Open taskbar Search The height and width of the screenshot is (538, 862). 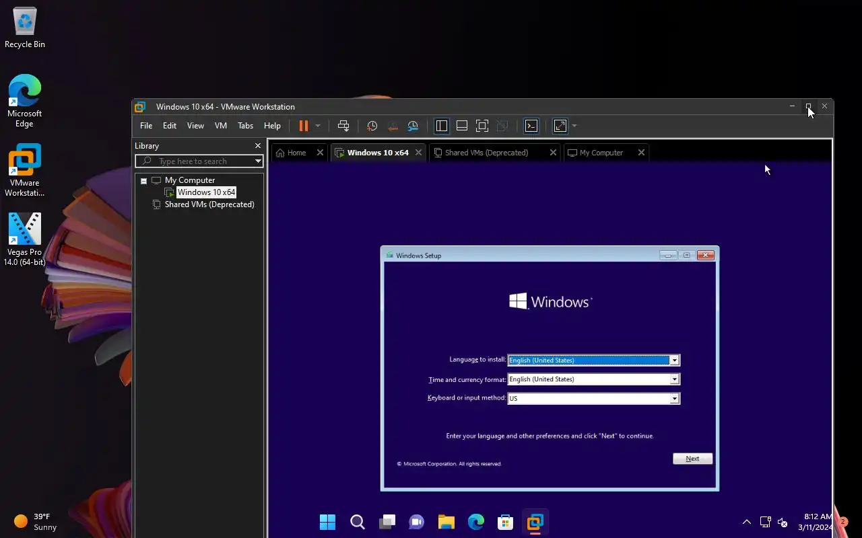point(358,522)
